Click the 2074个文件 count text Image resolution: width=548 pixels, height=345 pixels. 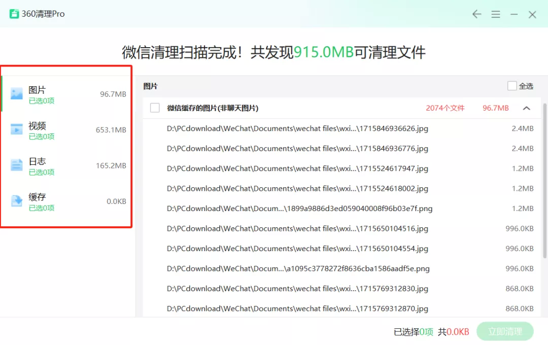pos(445,108)
